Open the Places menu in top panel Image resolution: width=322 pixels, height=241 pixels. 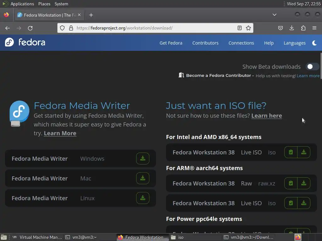(44, 4)
